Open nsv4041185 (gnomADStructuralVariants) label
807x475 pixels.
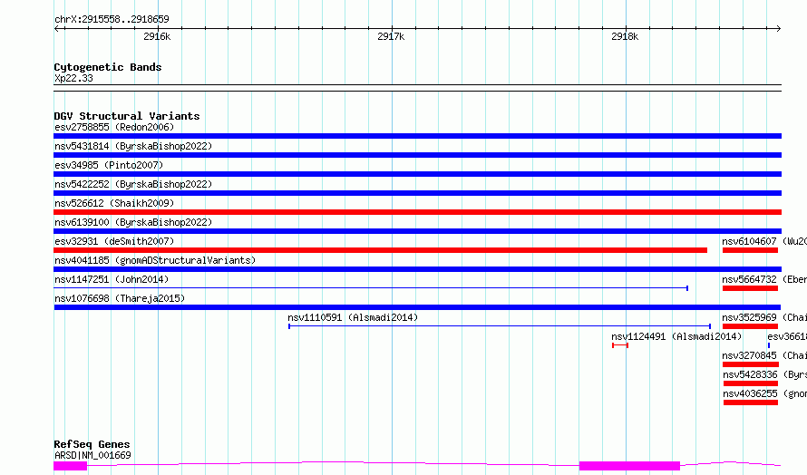coord(155,260)
